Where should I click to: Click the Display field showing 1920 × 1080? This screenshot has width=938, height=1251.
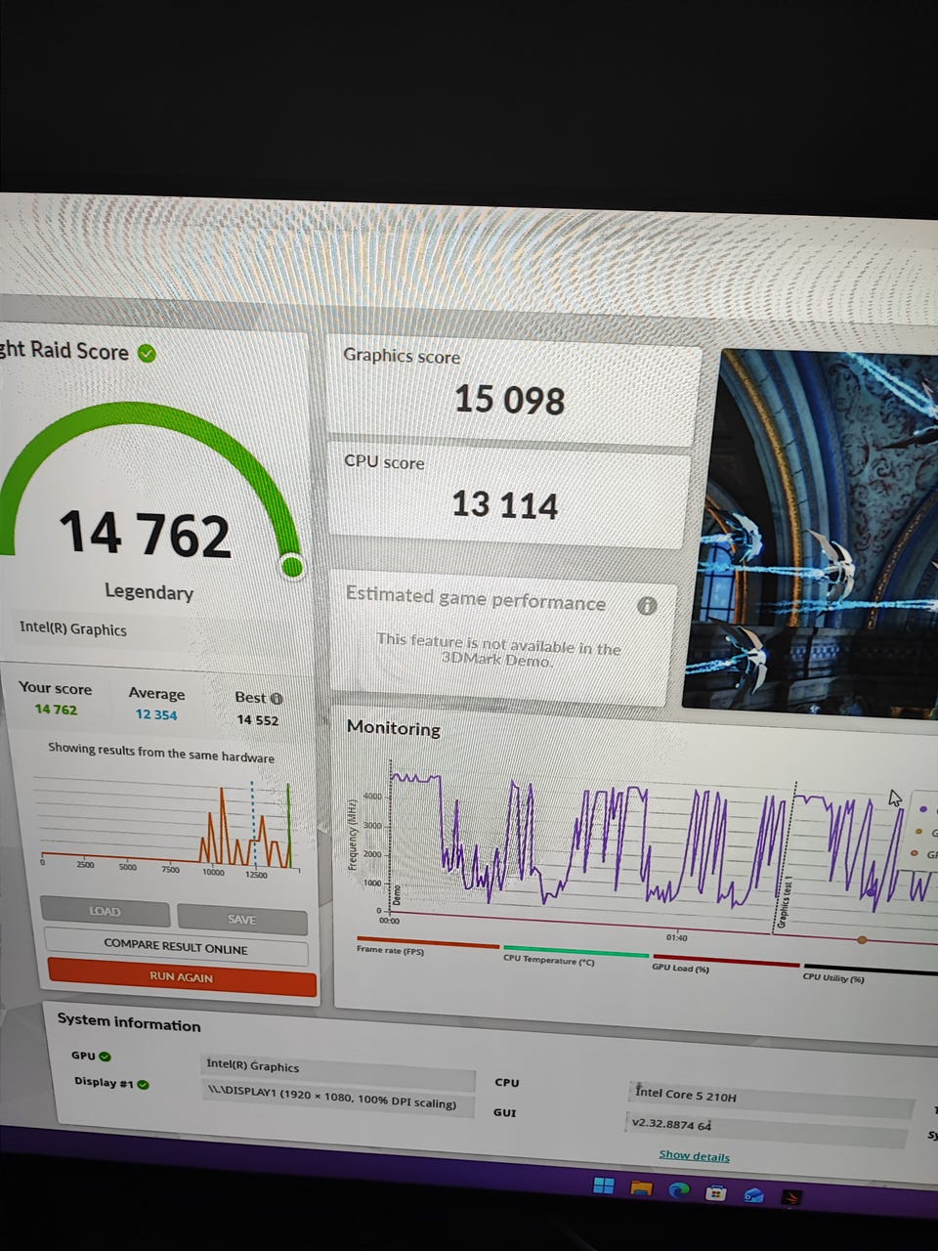[x=337, y=1098]
